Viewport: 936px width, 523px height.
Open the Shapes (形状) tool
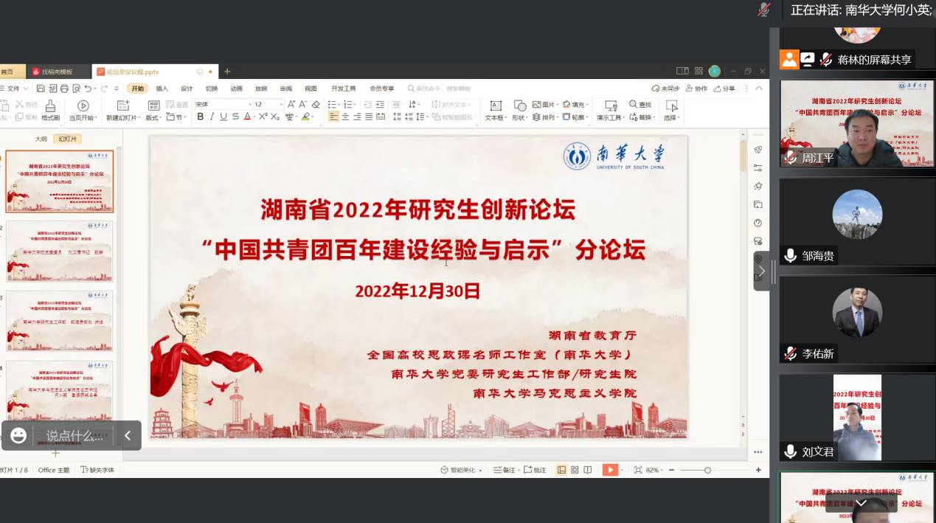(520, 106)
